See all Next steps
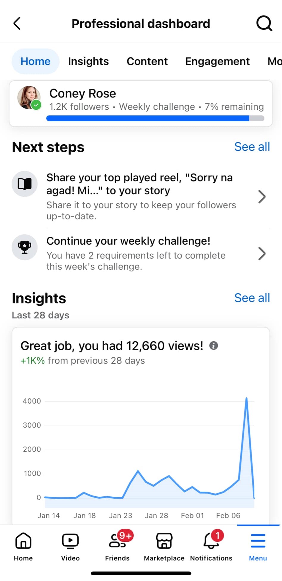This screenshot has width=282, height=581. click(x=252, y=147)
